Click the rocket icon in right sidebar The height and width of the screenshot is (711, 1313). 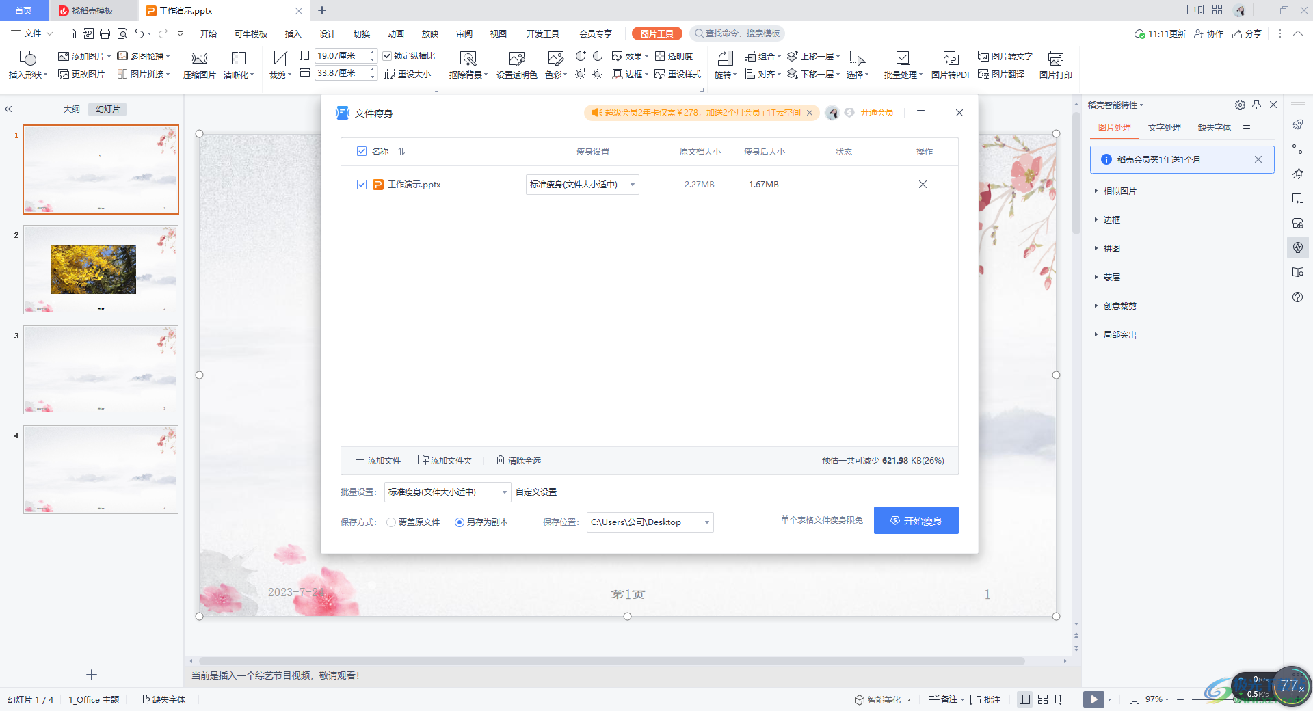(x=1298, y=124)
